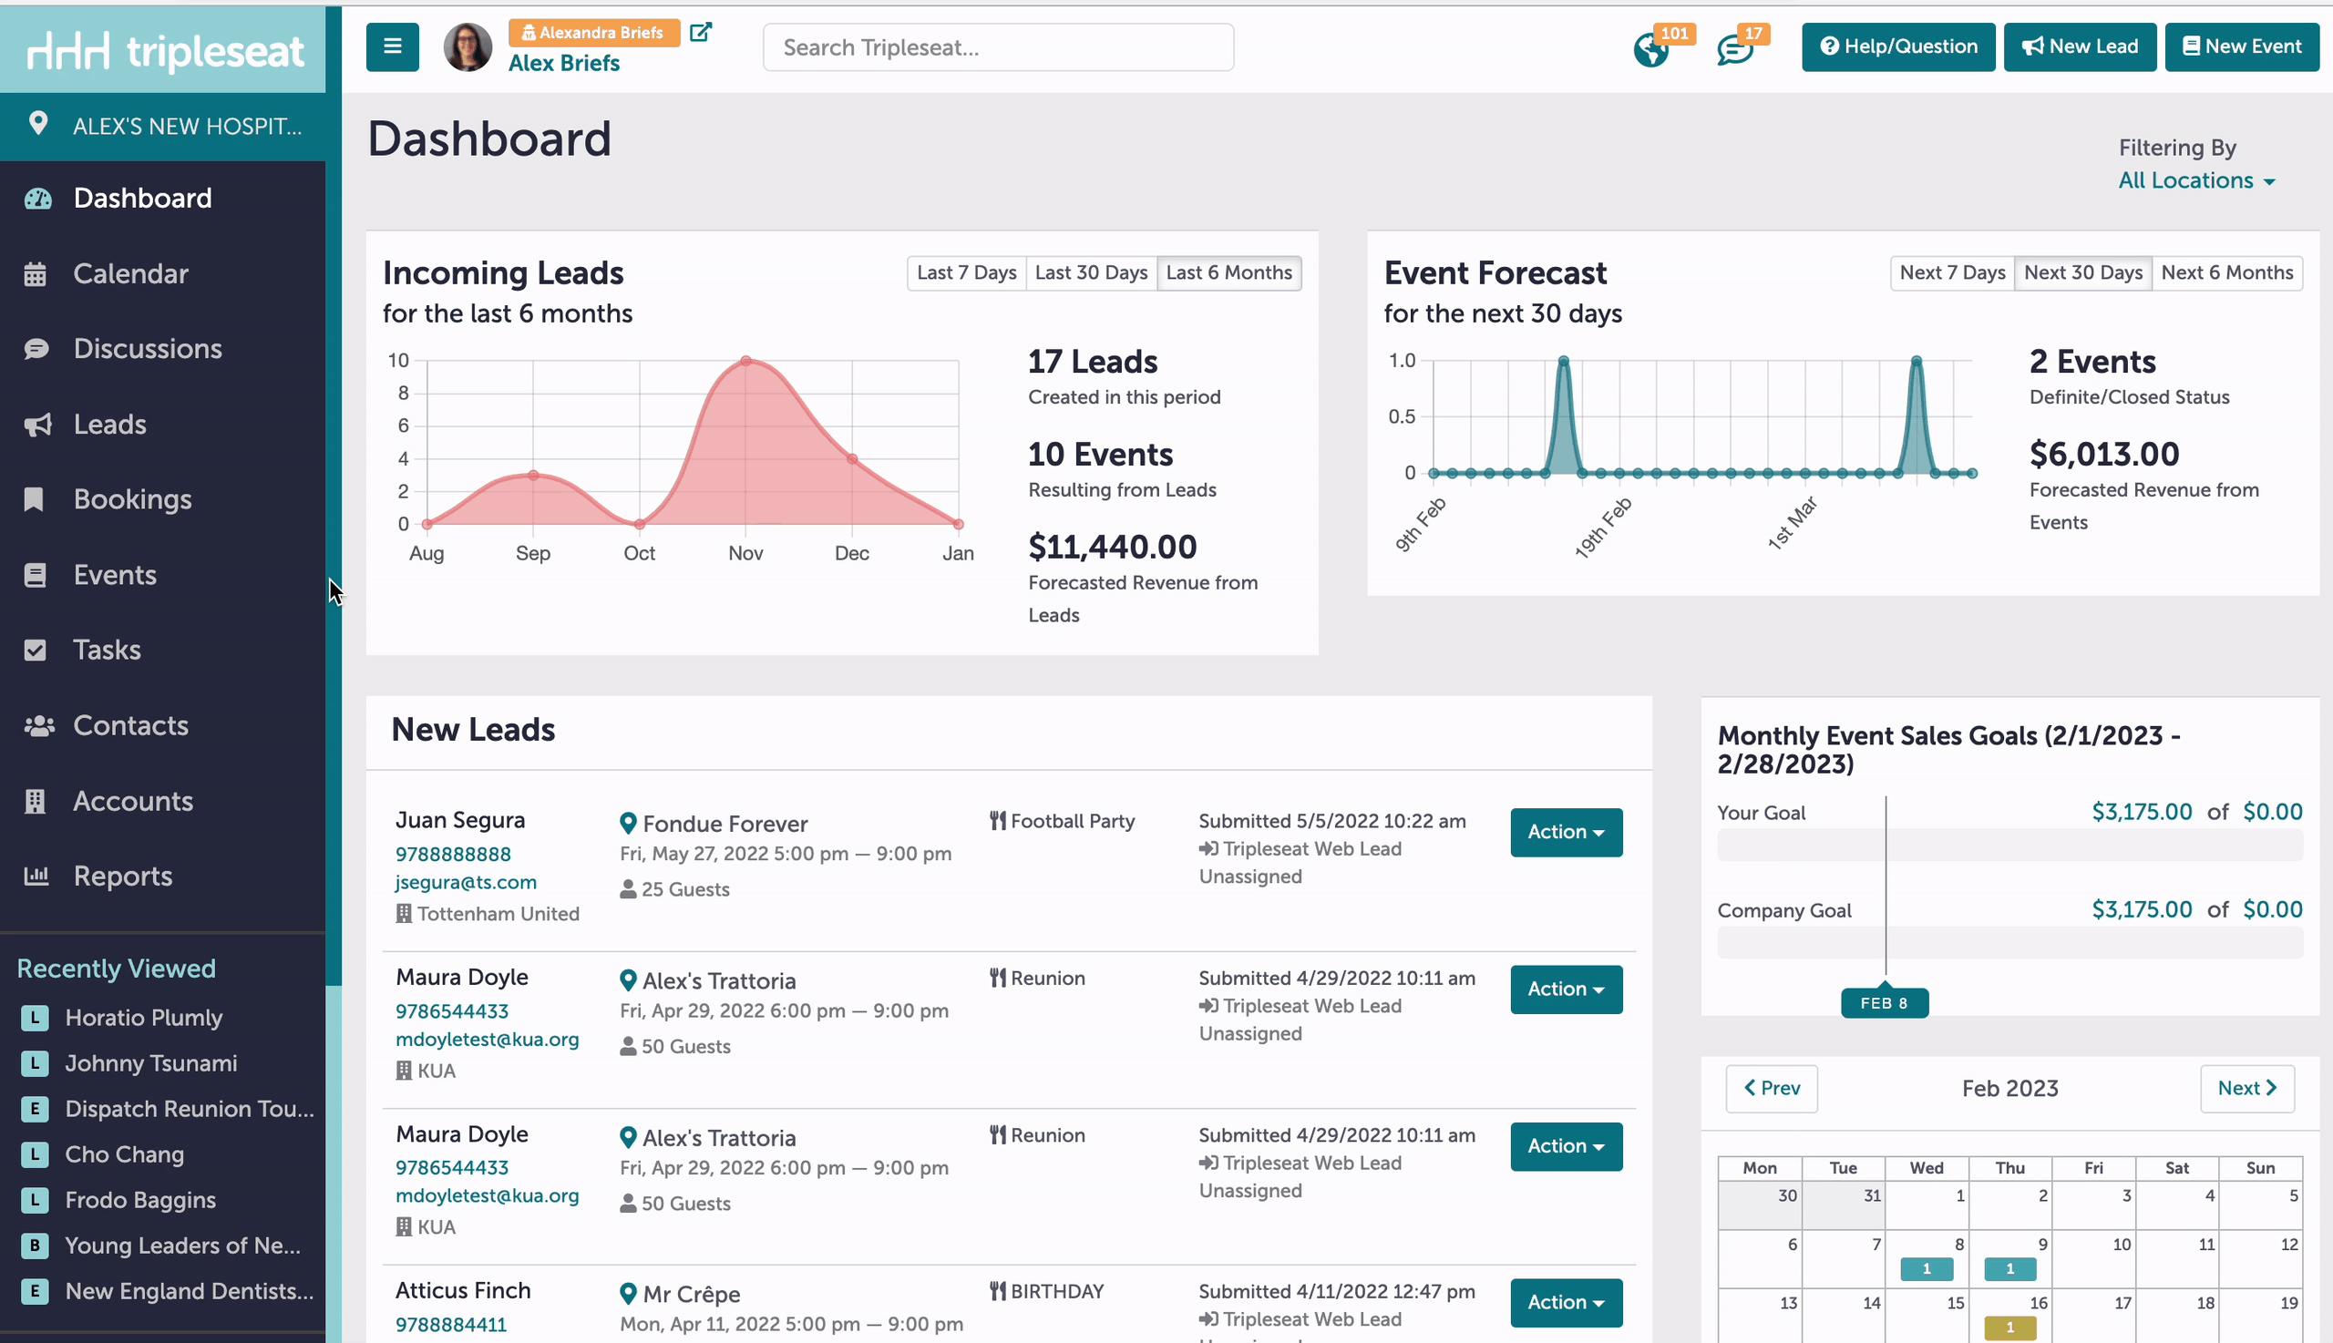Select Next 30 Days for Event Forecast
The image size is (2333, 1343).
point(2083,273)
